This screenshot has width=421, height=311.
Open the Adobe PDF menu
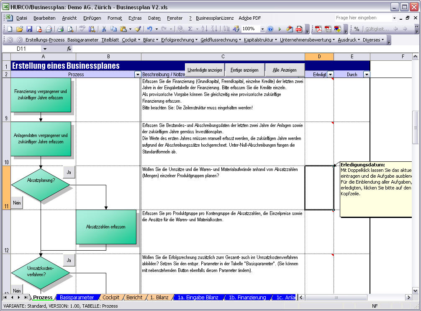pos(250,18)
